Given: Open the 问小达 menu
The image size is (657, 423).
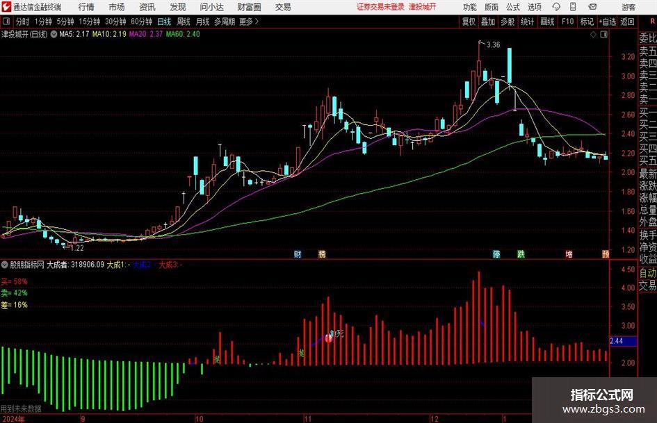Looking at the screenshot, I should [x=211, y=7].
